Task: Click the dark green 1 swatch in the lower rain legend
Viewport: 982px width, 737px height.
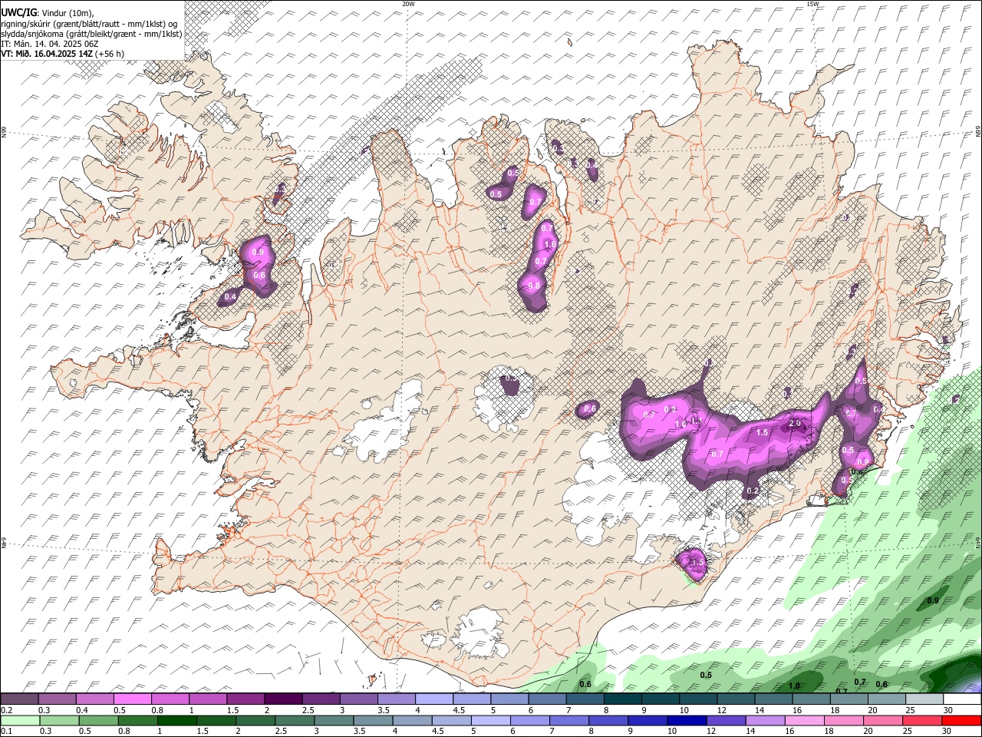Action: tap(176, 720)
